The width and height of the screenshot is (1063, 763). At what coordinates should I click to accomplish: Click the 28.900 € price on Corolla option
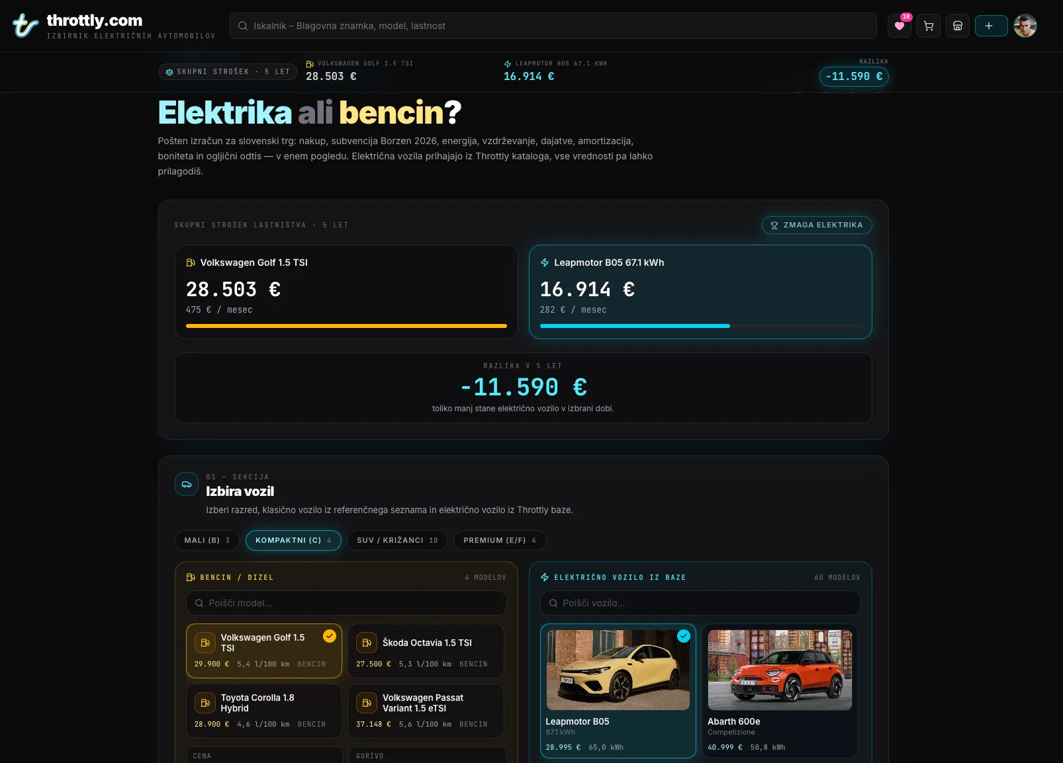[x=212, y=725]
